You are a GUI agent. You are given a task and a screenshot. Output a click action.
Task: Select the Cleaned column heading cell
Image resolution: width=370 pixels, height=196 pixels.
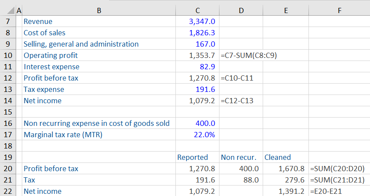285,157
